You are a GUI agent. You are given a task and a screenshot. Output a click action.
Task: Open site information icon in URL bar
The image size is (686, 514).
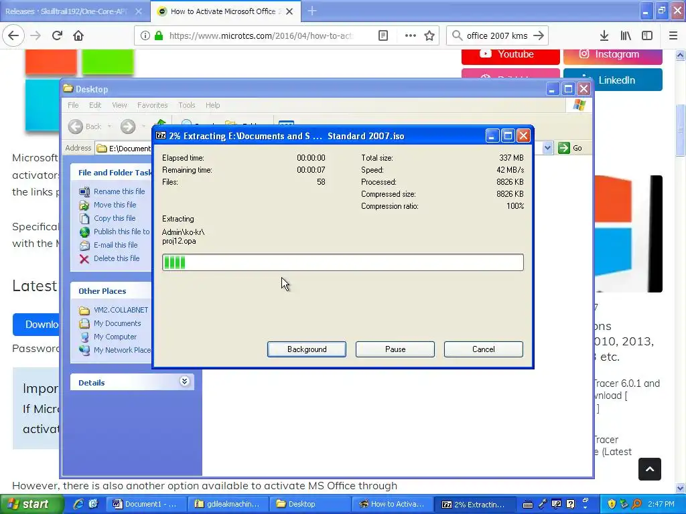[145, 35]
